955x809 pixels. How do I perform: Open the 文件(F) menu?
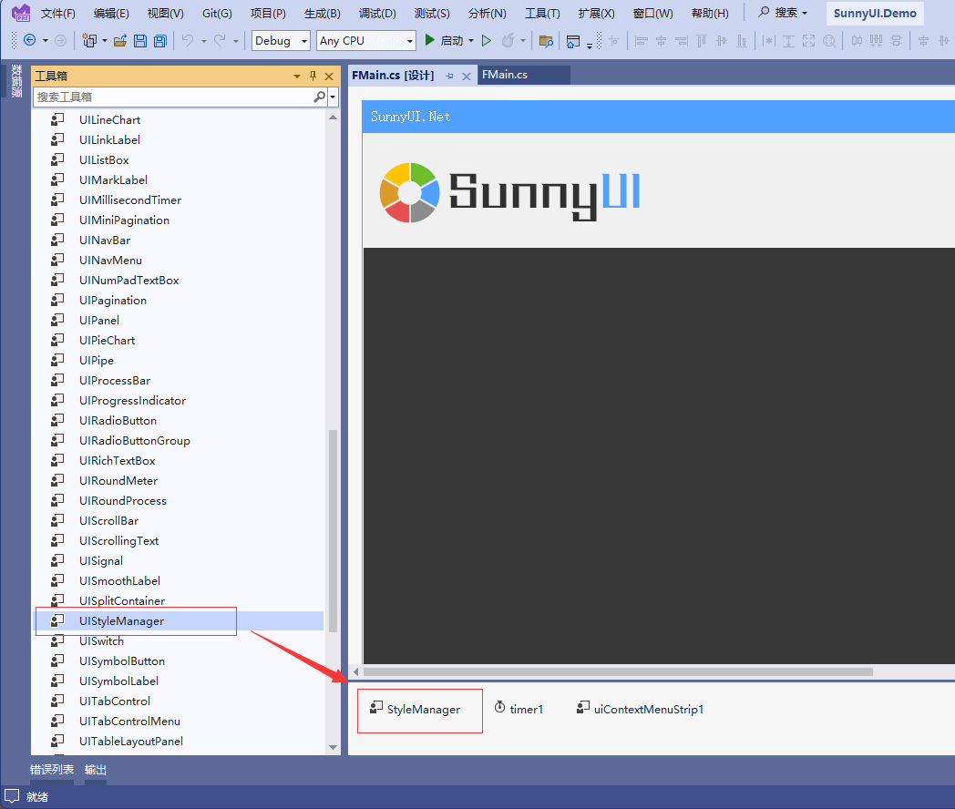click(x=57, y=13)
